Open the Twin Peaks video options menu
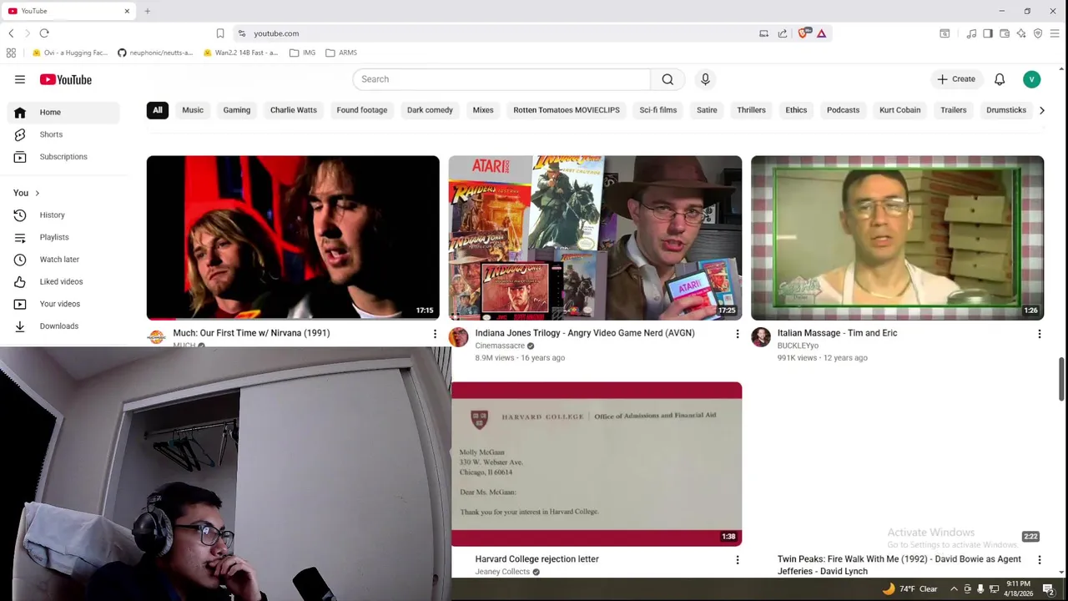Screen dimensions: 1068x601 click(1039, 559)
